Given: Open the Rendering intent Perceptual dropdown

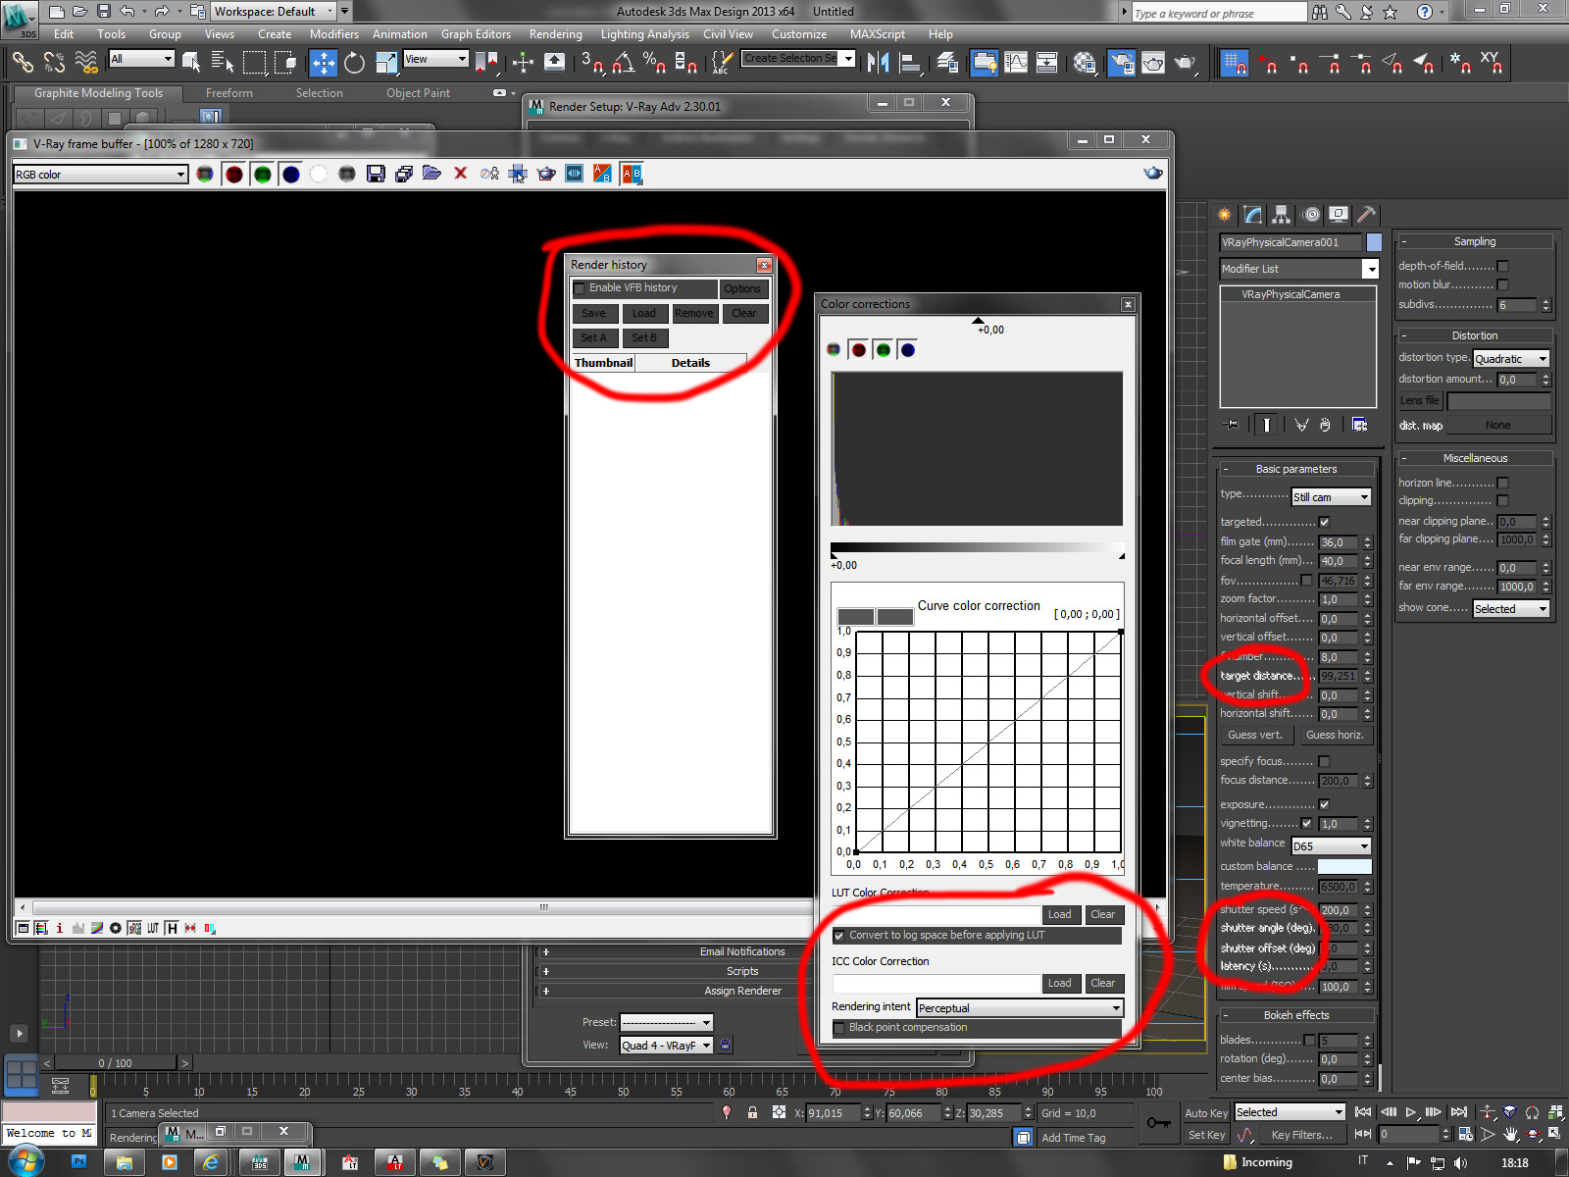Looking at the screenshot, I should point(1019,1007).
